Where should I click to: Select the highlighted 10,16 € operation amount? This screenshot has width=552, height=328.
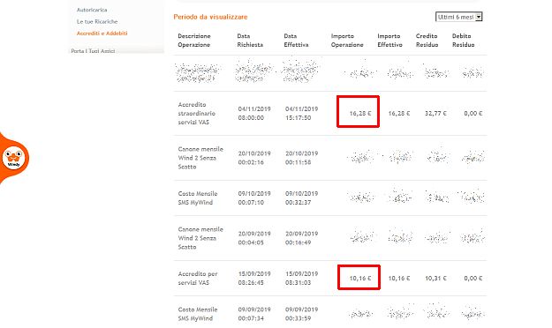click(360, 278)
